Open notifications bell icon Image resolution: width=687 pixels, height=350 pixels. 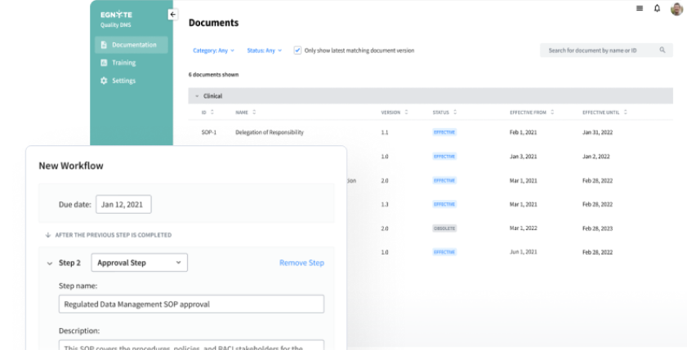657,8
